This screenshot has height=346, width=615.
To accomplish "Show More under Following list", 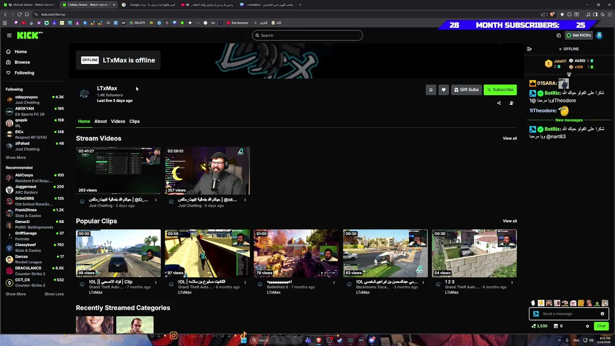I will point(16,158).
